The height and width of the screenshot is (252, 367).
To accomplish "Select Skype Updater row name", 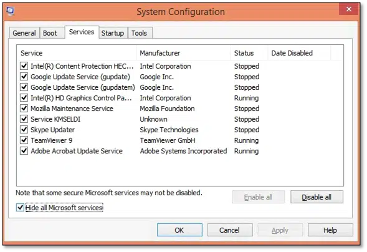I will 53,130.
